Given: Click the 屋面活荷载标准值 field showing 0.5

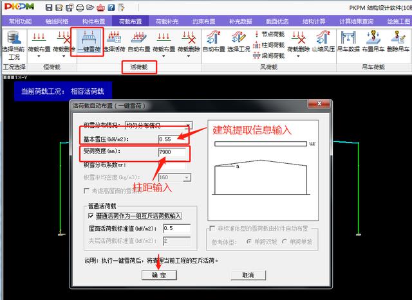Looking at the screenshot, I should coord(176,229).
